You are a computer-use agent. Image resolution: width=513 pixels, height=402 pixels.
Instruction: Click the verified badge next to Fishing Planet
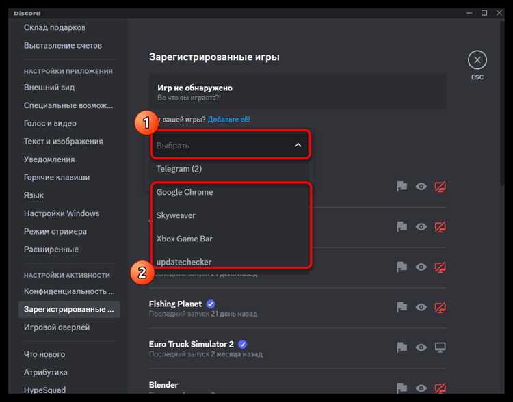point(211,304)
